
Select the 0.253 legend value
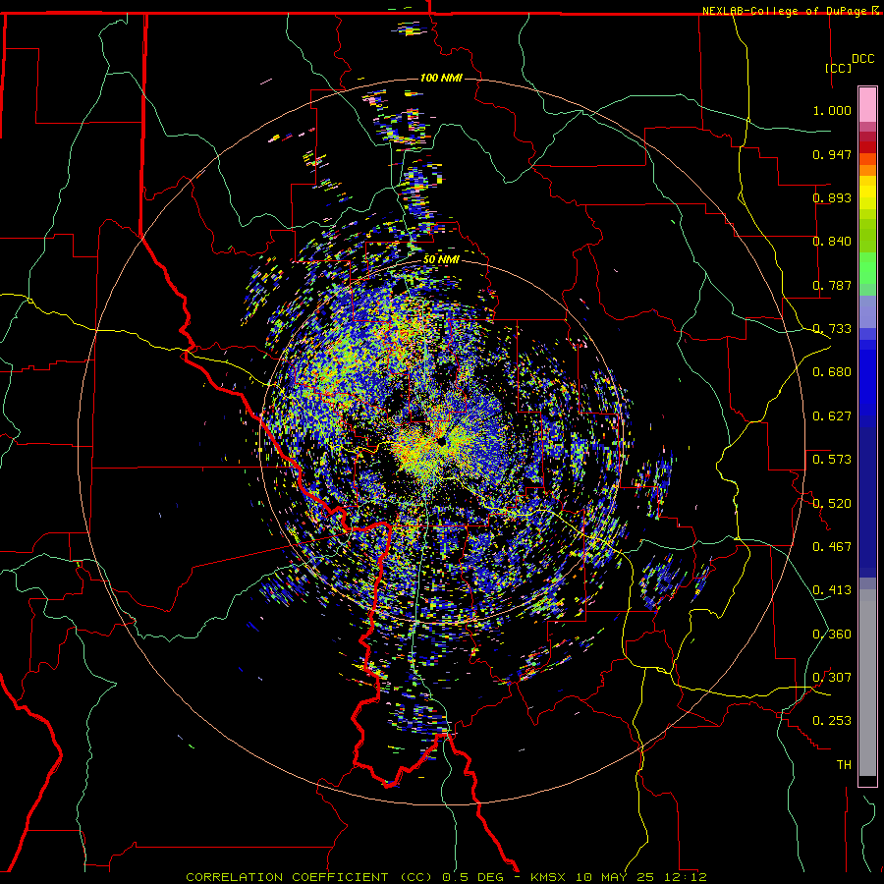pyautogui.click(x=832, y=721)
